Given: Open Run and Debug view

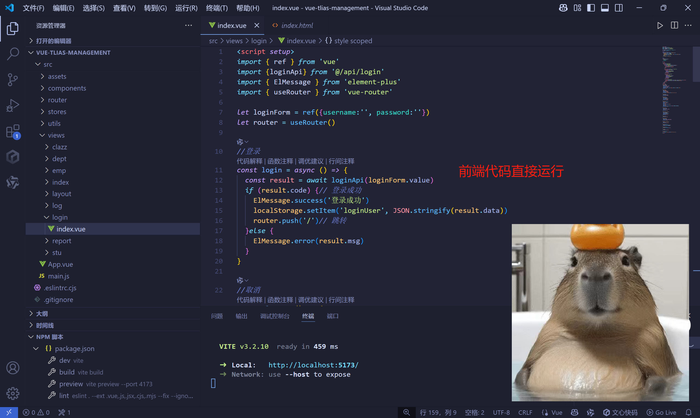Looking at the screenshot, I should click(x=13, y=106).
